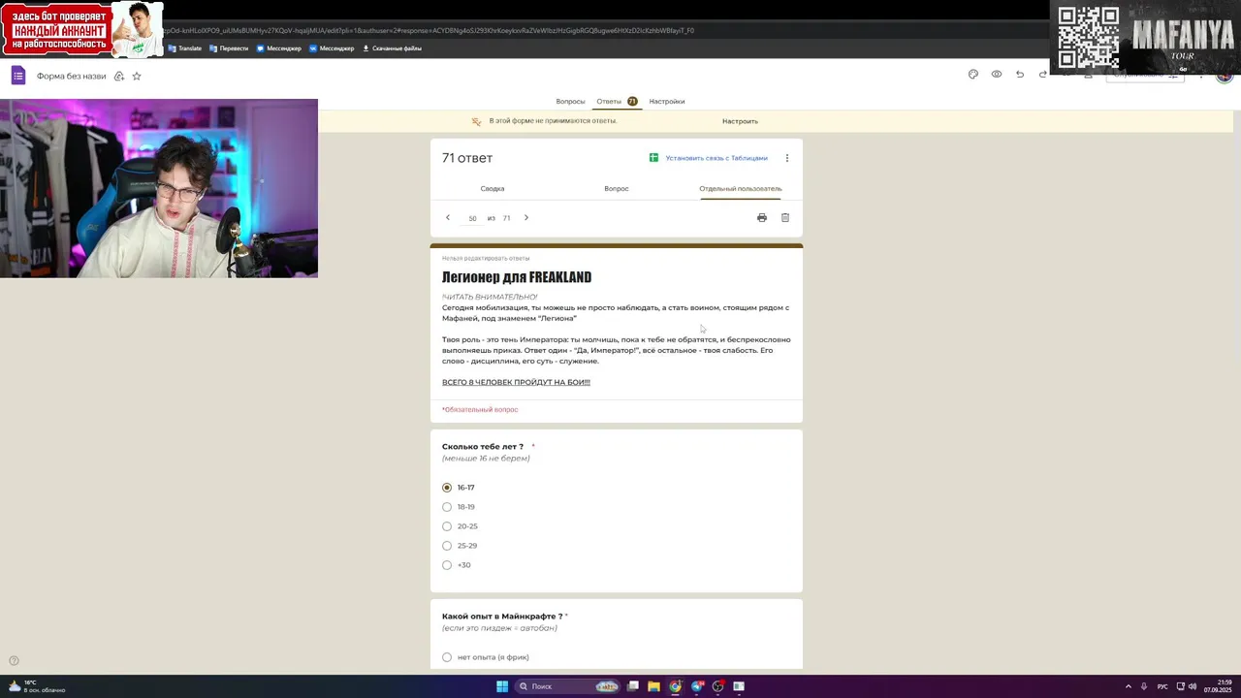Switch to the 'Вопросы' tab
Viewport: 1241px width, 698px height.
pyautogui.click(x=570, y=102)
